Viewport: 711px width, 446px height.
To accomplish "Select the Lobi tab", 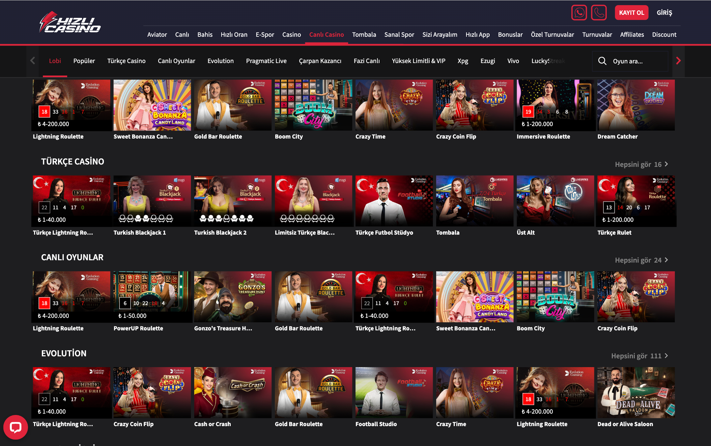I will pos(55,61).
